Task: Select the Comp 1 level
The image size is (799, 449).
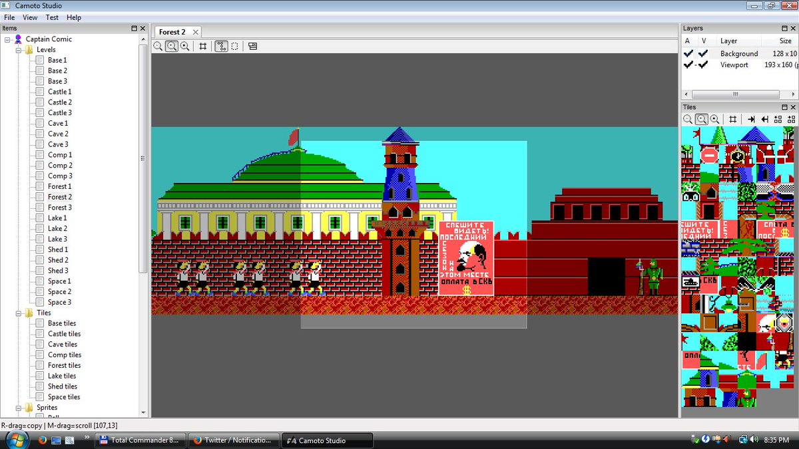Action: [x=60, y=155]
